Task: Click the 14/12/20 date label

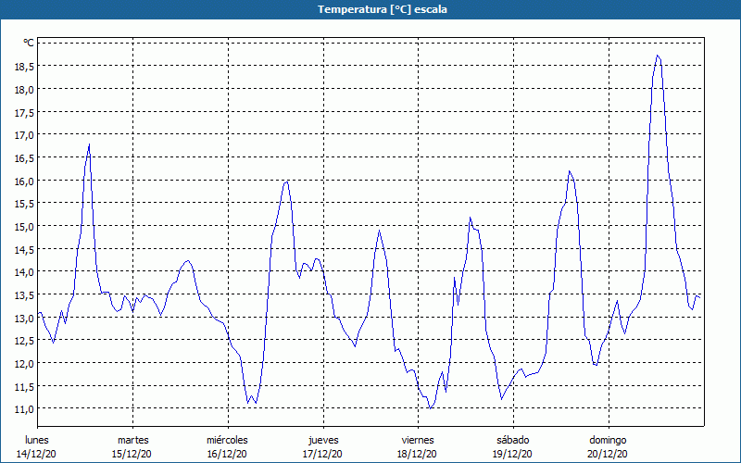Action: click(x=36, y=454)
